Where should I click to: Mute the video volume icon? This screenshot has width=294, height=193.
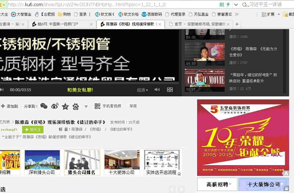[x=157, y=90]
